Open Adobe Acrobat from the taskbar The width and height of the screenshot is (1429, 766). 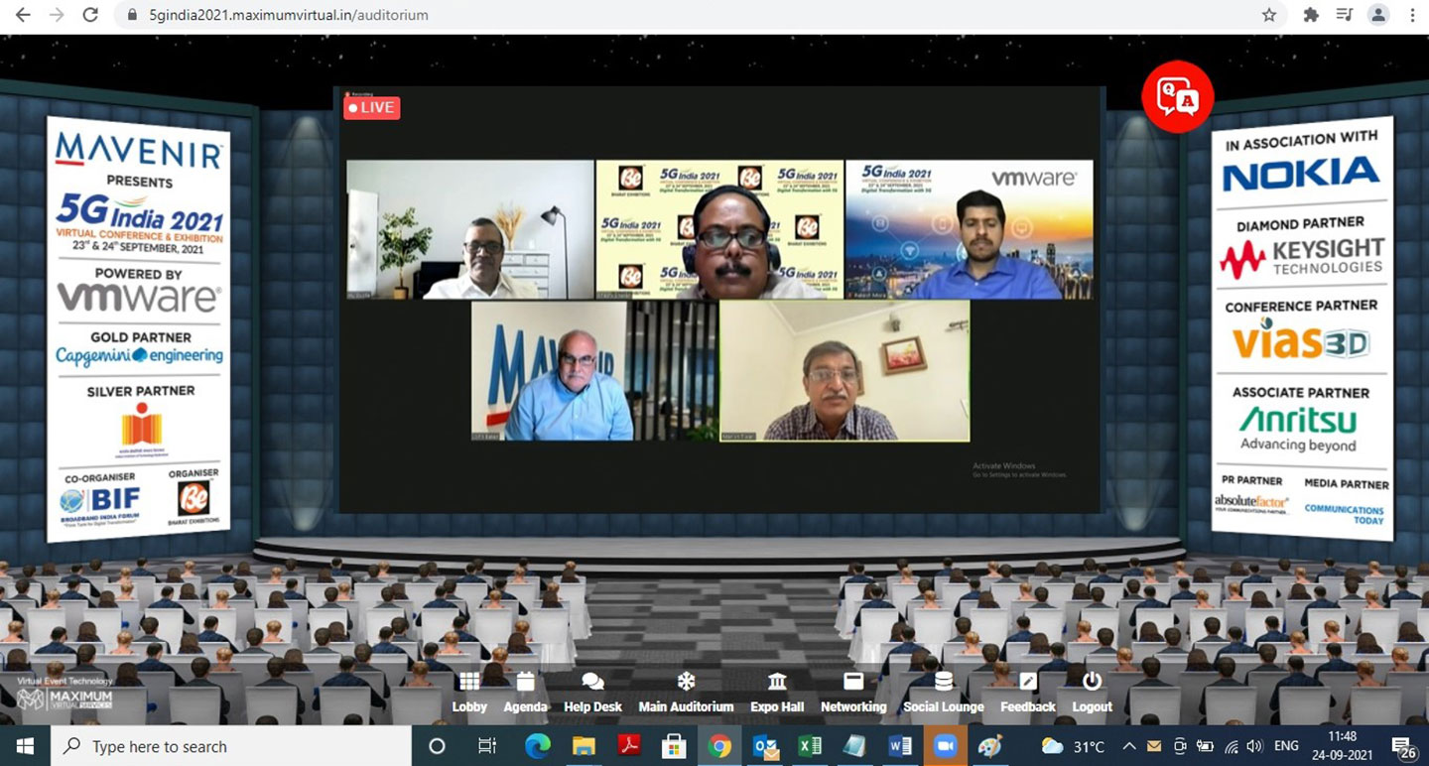[x=629, y=746]
